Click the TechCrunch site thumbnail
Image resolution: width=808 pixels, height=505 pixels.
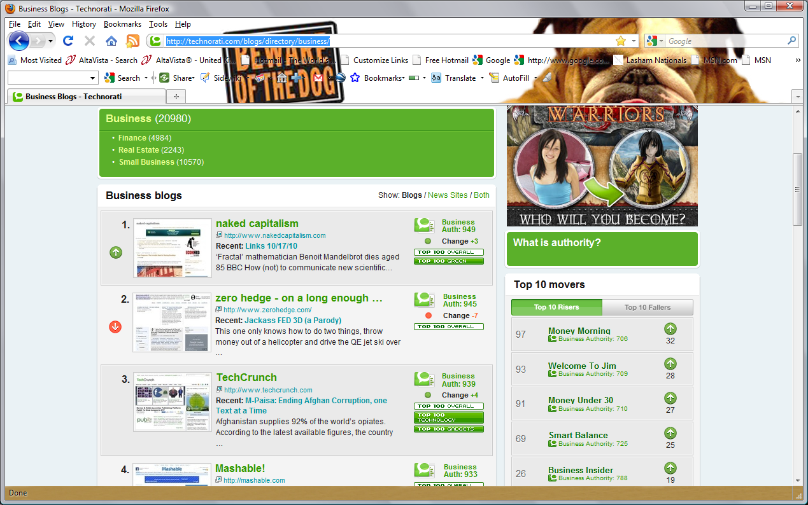point(173,402)
